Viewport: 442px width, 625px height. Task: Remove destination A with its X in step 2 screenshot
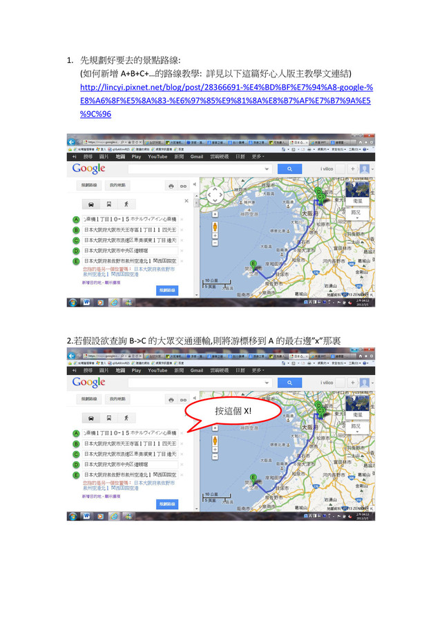(x=182, y=433)
